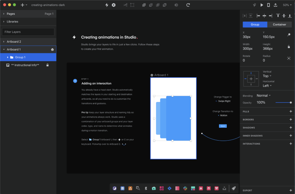Click the resizing constraints pin widget
295x194 pixels.
point(251,79)
